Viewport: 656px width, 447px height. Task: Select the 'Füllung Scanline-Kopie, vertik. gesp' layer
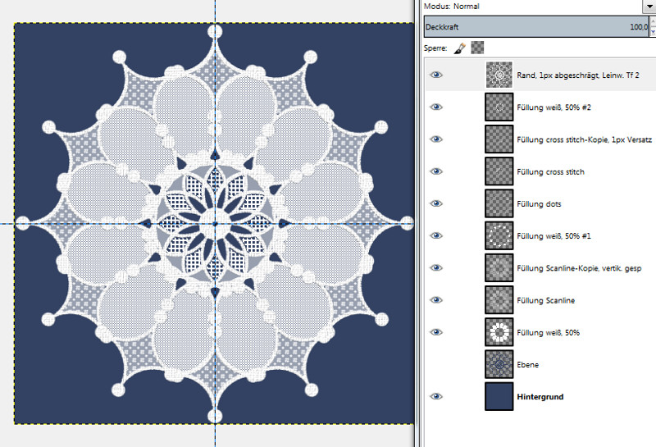pyautogui.click(x=579, y=268)
